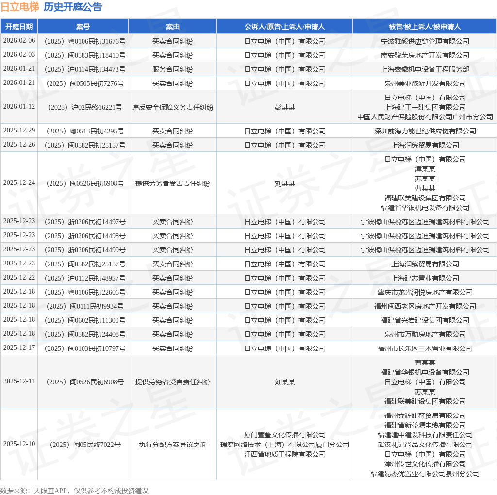Click the date 2026-01-12
Viewport: 497px width, 495px height.
tap(19, 106)
